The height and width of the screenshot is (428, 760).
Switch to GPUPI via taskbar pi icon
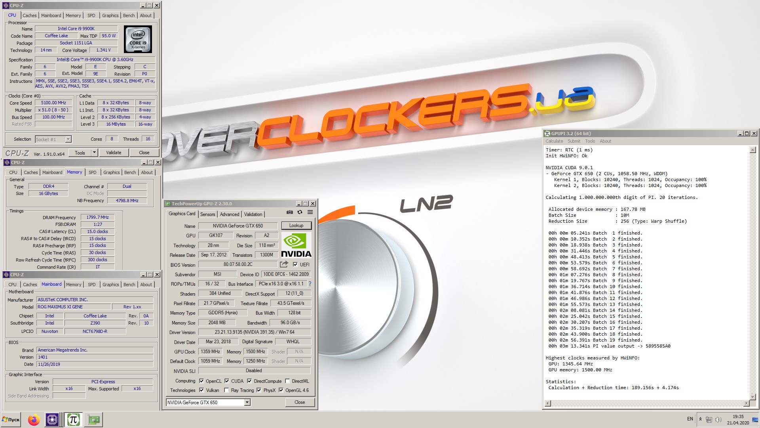point(74,420)
